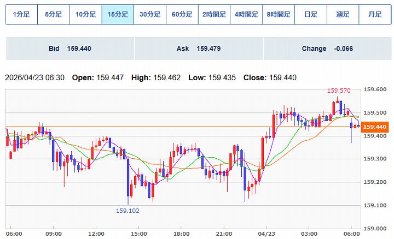Open the 10分足 timeframe tab
The height and width of the screenshot is (239, 394).
click(85, 15)
